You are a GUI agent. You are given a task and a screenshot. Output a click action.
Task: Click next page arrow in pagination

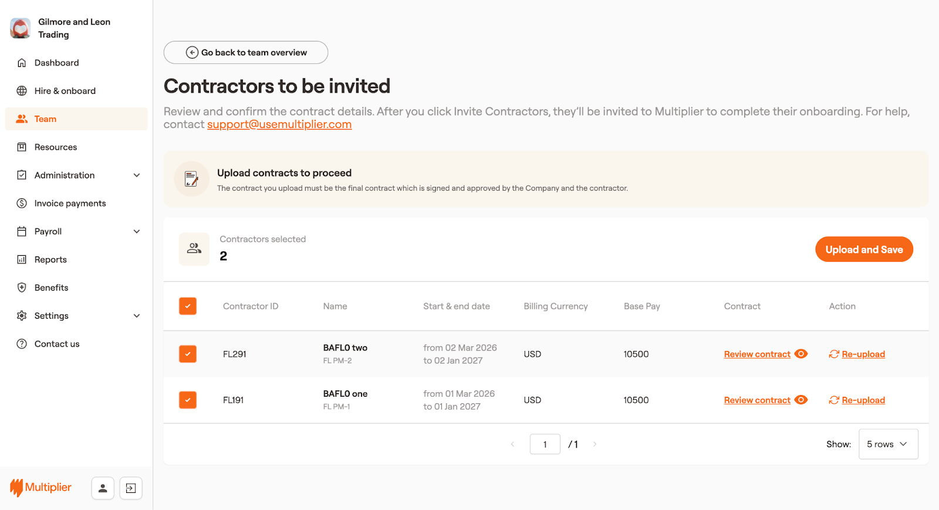point(595,444)
